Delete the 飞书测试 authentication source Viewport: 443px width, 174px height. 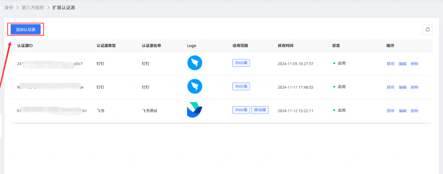(x=414, y=111)
